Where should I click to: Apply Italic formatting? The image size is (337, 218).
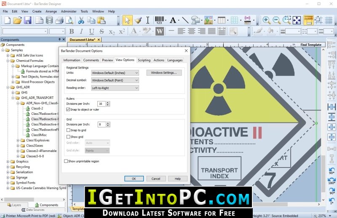81,32
